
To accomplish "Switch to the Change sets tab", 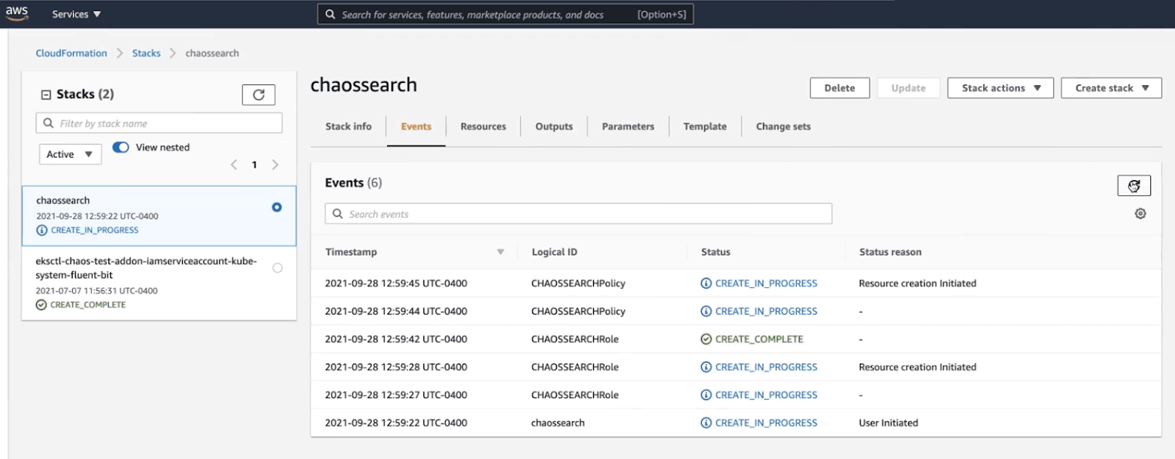I will click(x=784, y=126).
